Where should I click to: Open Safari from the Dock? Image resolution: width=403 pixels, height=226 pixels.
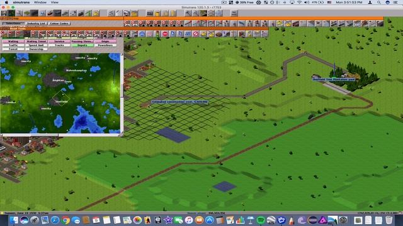(x=55, y=220)
